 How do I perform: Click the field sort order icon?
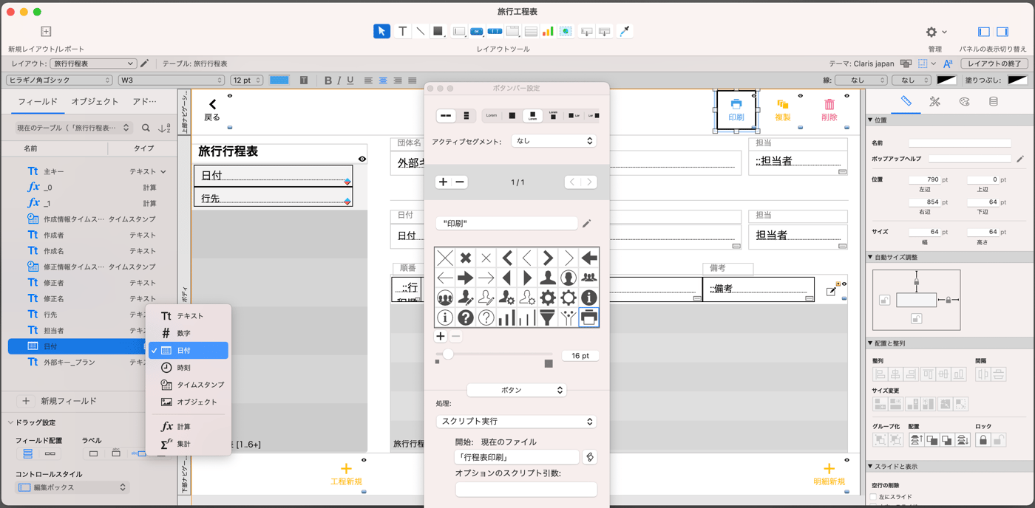pos(164,128)
